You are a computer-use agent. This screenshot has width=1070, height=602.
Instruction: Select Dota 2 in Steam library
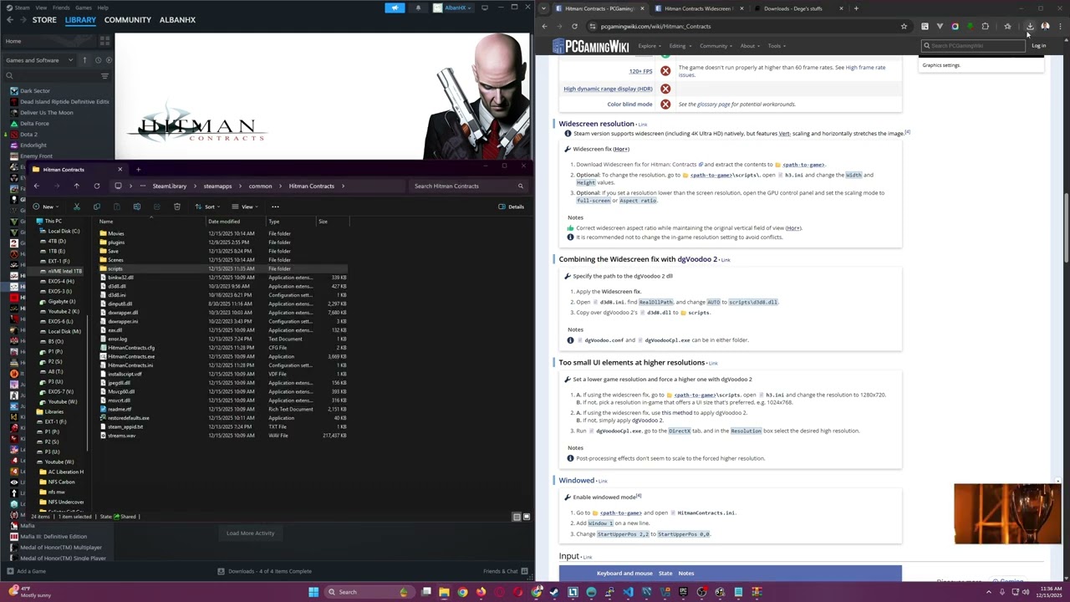(28, 134)
